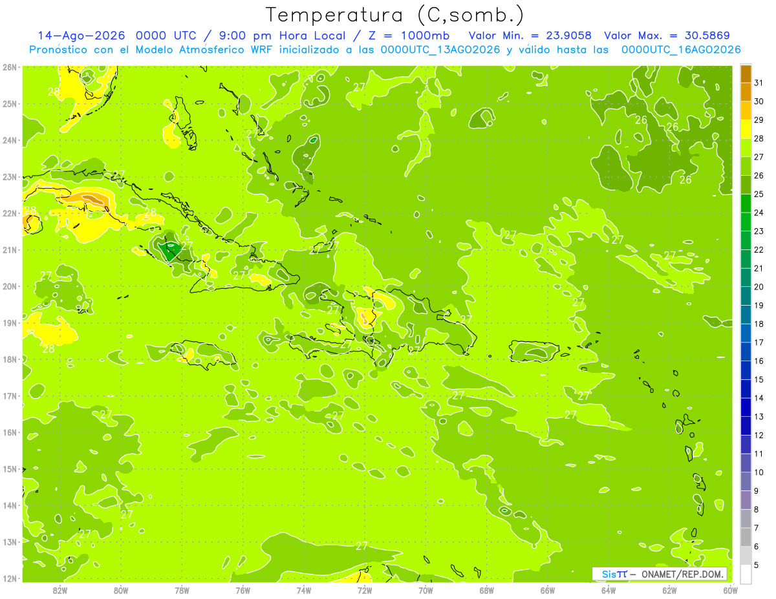Image resolution: width=776 pixels, height=599 pixels.
Task: Select the teal legend band between 19 and 20
Action: click(746, 296)
